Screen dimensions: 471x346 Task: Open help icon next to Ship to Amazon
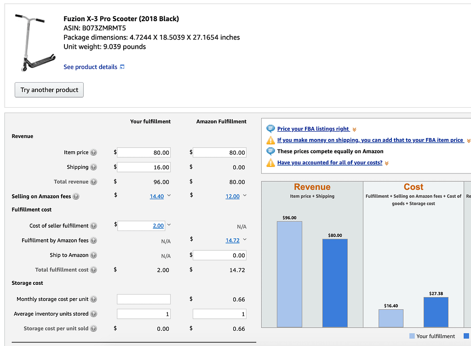(x=94, y=255)
